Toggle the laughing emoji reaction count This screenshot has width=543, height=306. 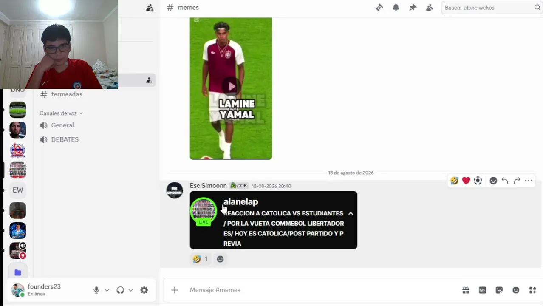point(201,259)
